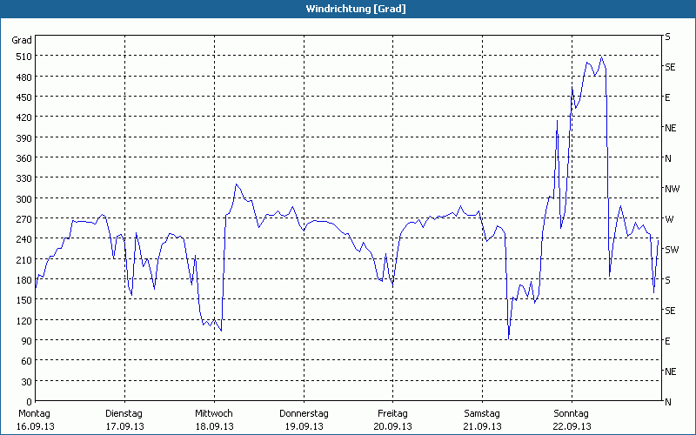Select the W compass label
Viewport: 696px width, 435px height.
[669, 219]
